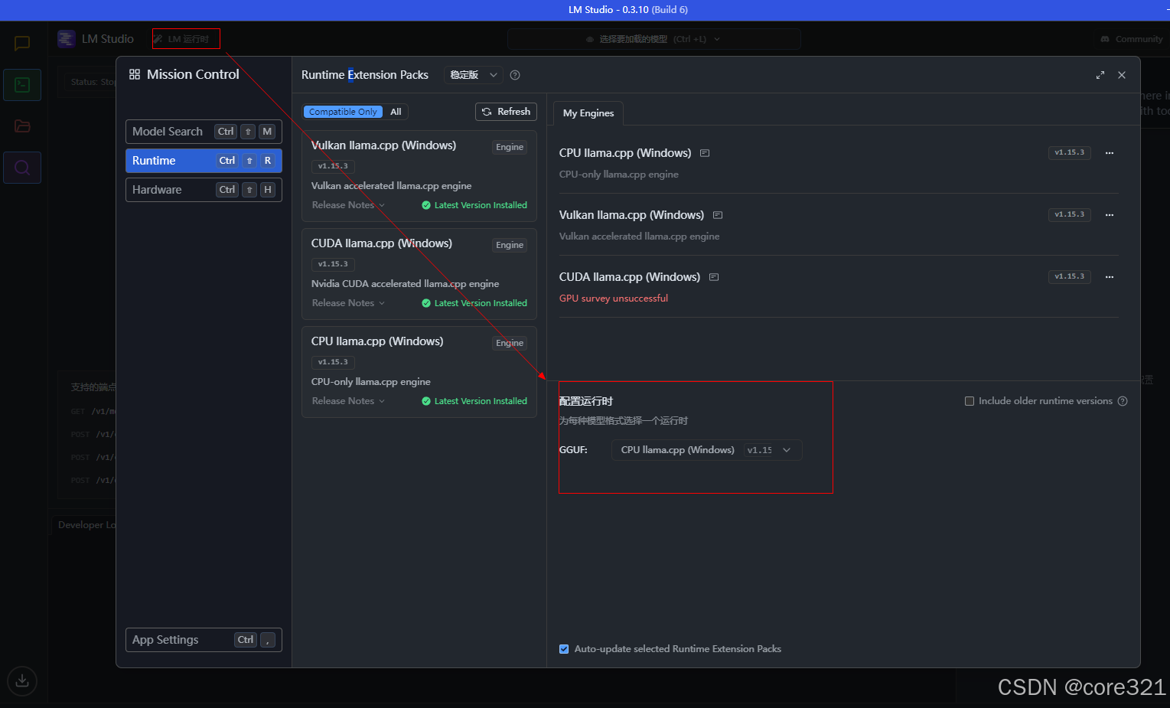Click the info icon next to CPU llama.cpp in My Engines
The width and height of the screenshot is (1170, 708).
705,153
